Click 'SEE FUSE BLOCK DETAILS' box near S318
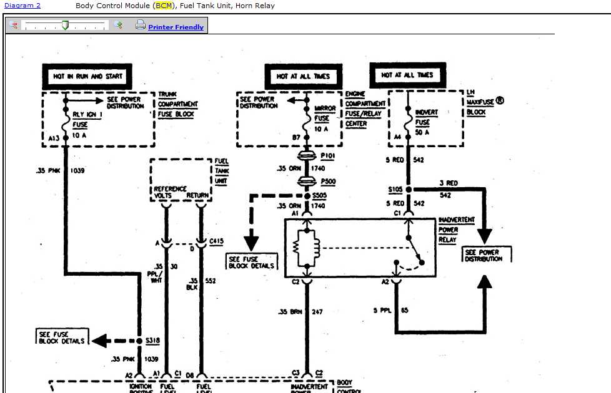 (x=62, y=337)
